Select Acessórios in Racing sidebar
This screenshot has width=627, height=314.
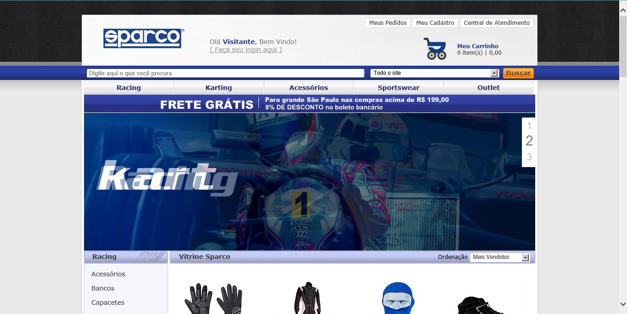108,274
